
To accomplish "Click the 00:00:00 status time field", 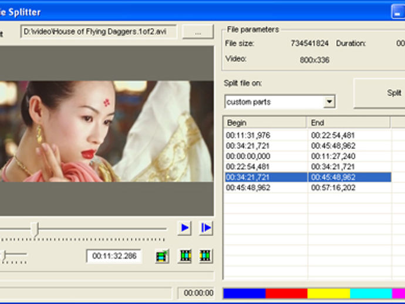I will pos(196,293).
